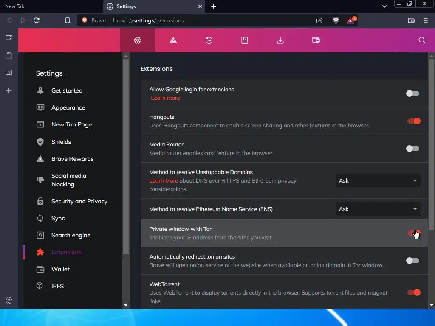Open bookmarks icon in left sidebar
Screen dimensions: 435x326
[9, 73]
